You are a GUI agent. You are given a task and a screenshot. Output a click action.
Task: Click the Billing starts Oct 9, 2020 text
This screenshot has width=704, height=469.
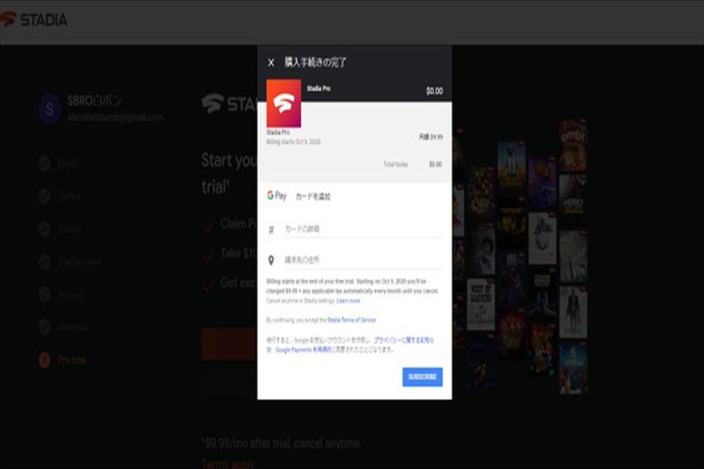click(293, 142)
